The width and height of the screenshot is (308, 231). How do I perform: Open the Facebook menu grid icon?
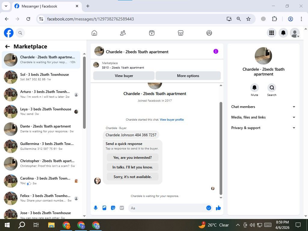click(x=272, y=33)
